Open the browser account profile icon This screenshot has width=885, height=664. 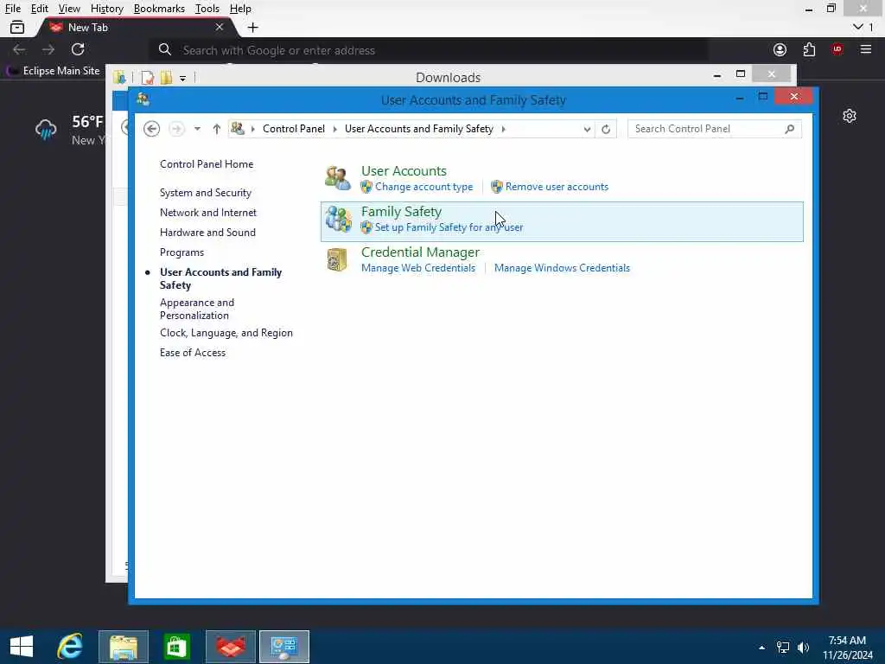coord(780,49)
